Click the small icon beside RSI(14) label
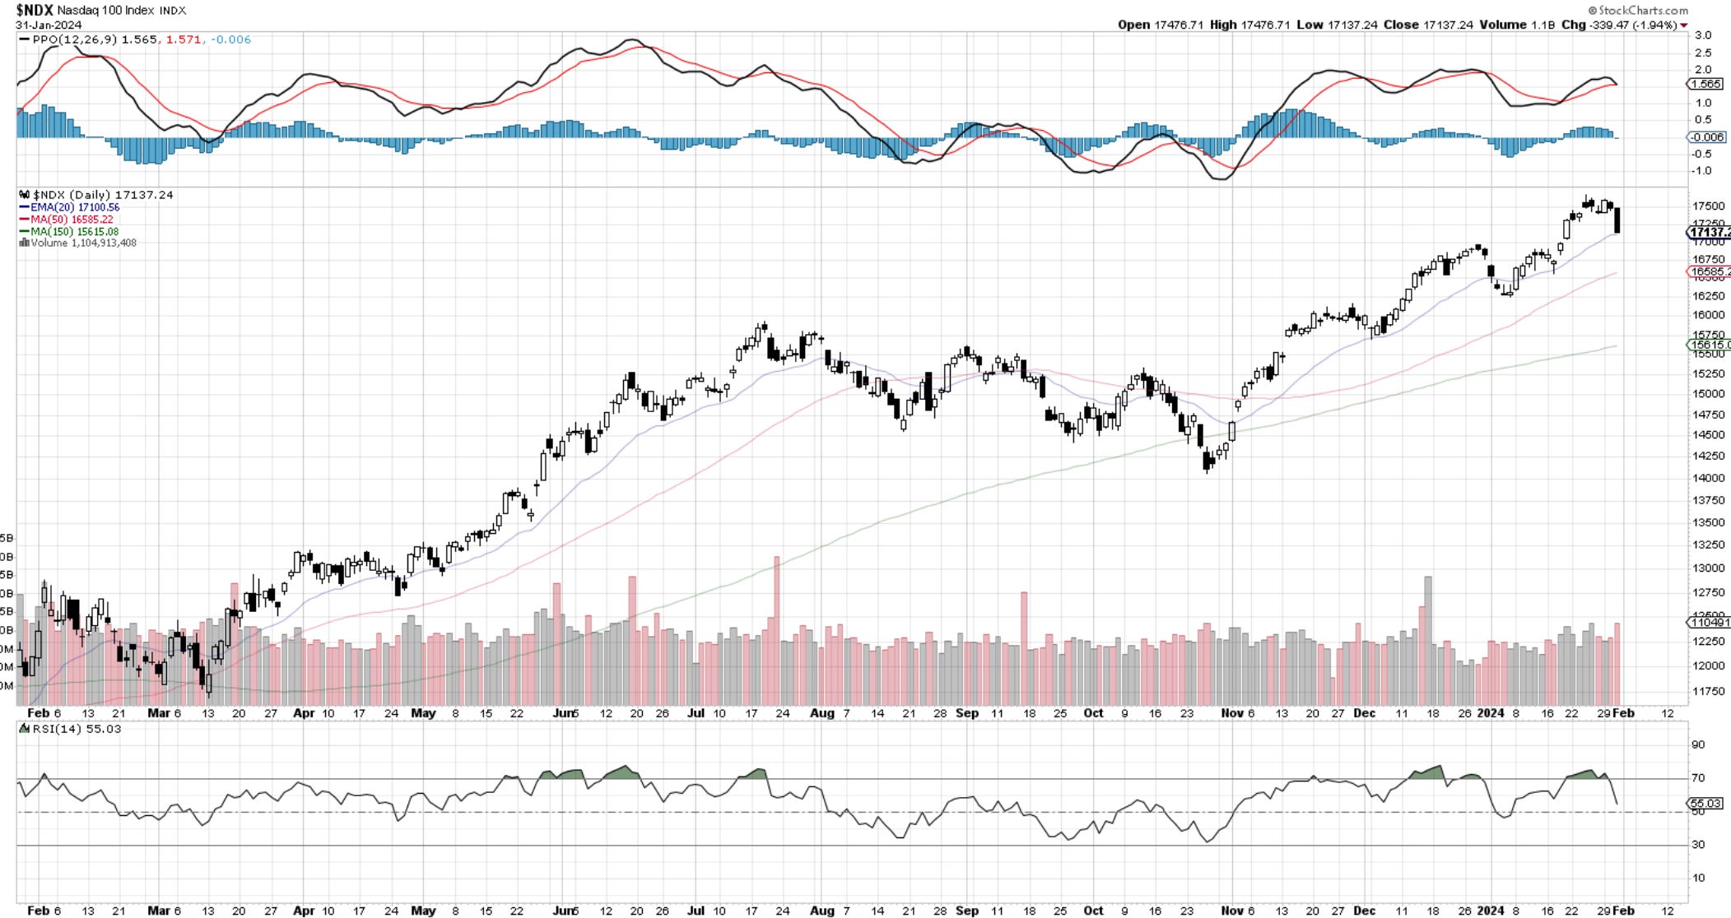This screenshot has width=1731, height=918. click(25, 729)
